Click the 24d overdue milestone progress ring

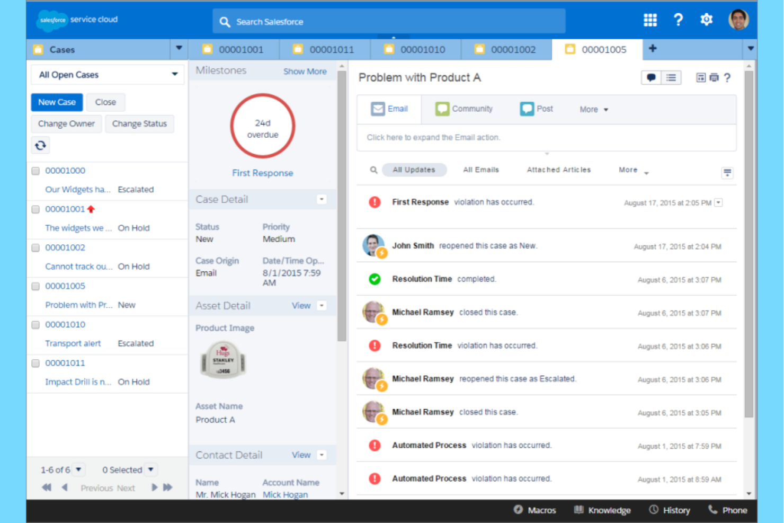tap(263, 126)
